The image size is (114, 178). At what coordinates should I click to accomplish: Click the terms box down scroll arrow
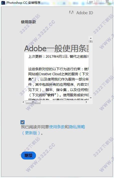click(x=91, y=98)
